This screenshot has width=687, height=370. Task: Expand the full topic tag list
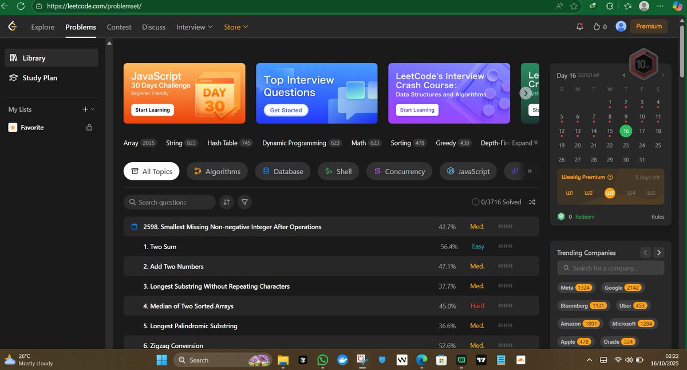pos(525,143)
